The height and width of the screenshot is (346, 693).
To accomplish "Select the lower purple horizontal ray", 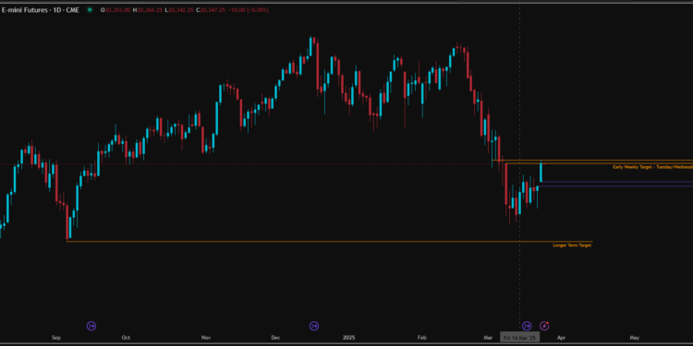I will [614, 186].
